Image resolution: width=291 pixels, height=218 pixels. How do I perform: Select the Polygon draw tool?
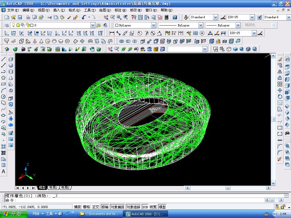tap(3, 78)
